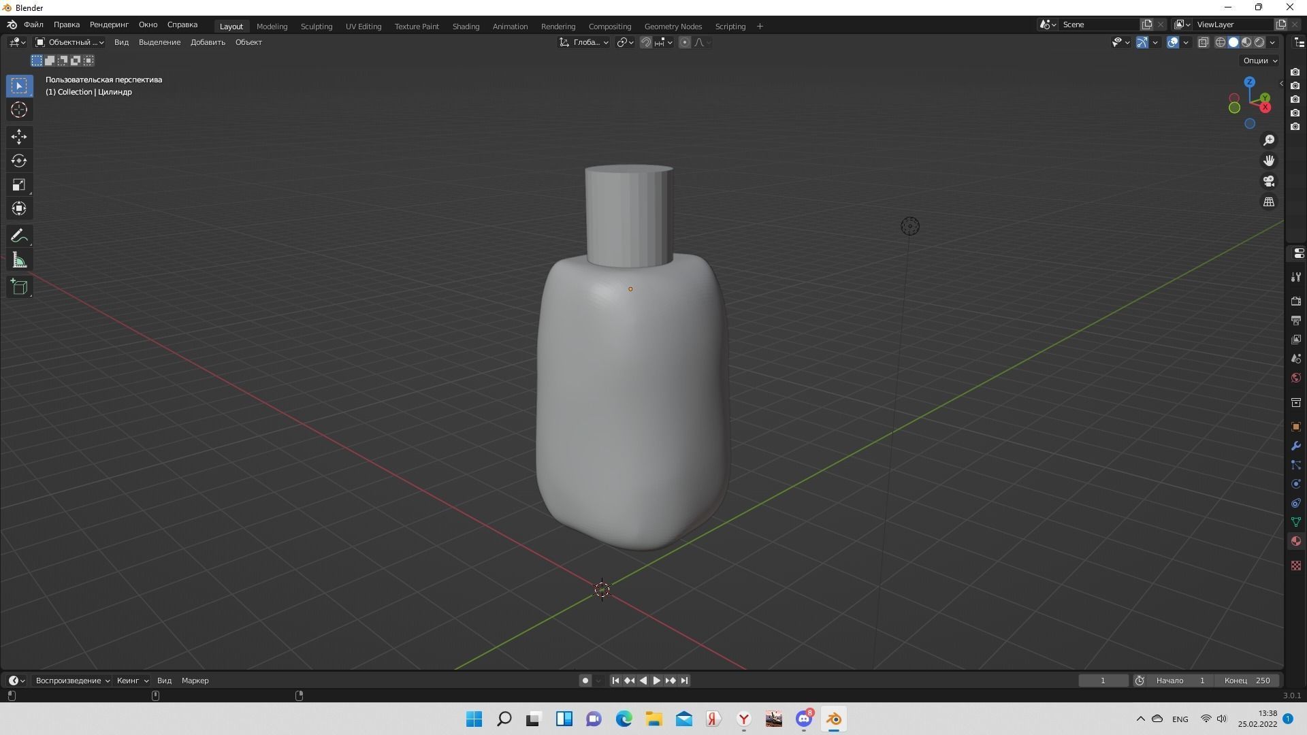The height and width of the screenshot is (735, 1307).
Task: Select the Scale tool
Action: 19,184
